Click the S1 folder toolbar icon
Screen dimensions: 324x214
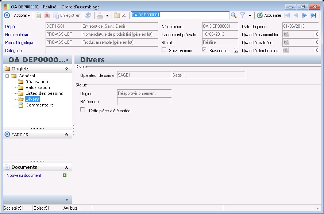[x=120, y=15]
